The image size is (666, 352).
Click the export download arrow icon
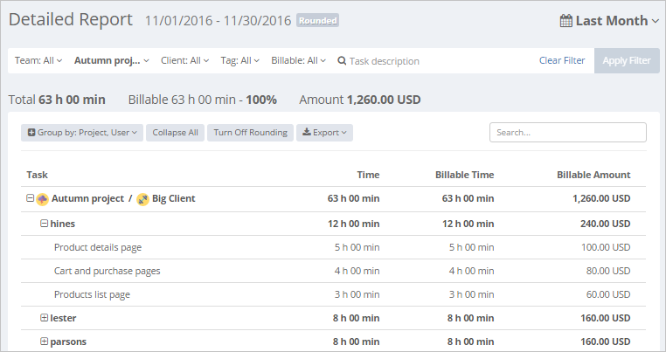pos(306,132)
